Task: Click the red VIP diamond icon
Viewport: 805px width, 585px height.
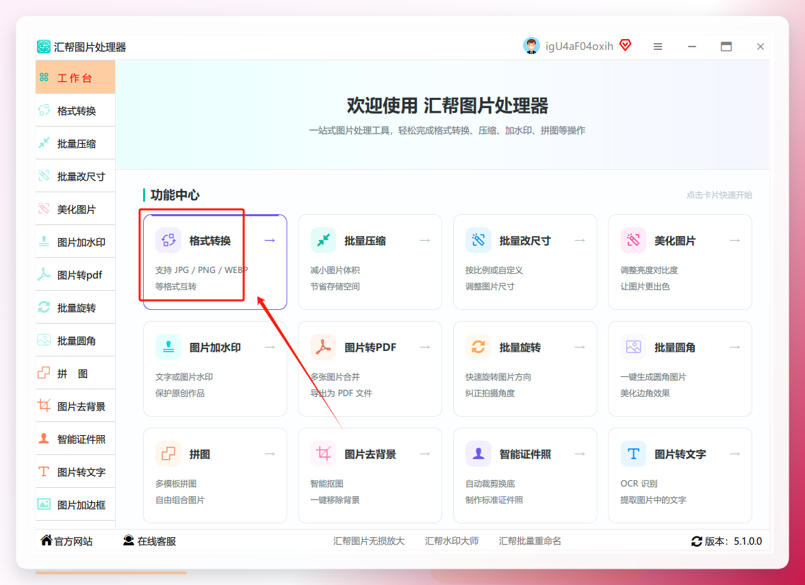Action: (626, 45)
